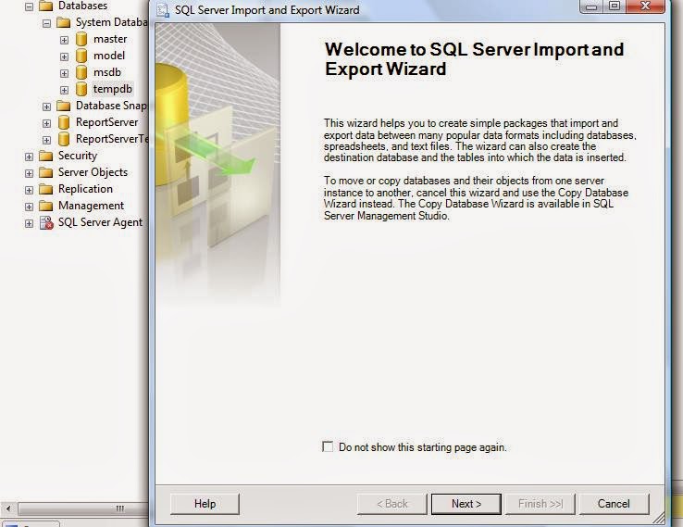The height and width of the screenshot is (527, 683).
Task: Click the wizard title bar icon
Action: point(163,10)
